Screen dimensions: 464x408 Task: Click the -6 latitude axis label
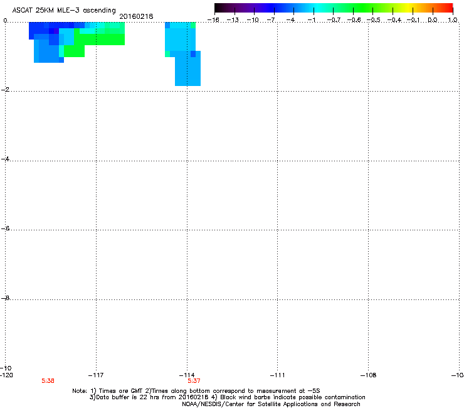5,228
